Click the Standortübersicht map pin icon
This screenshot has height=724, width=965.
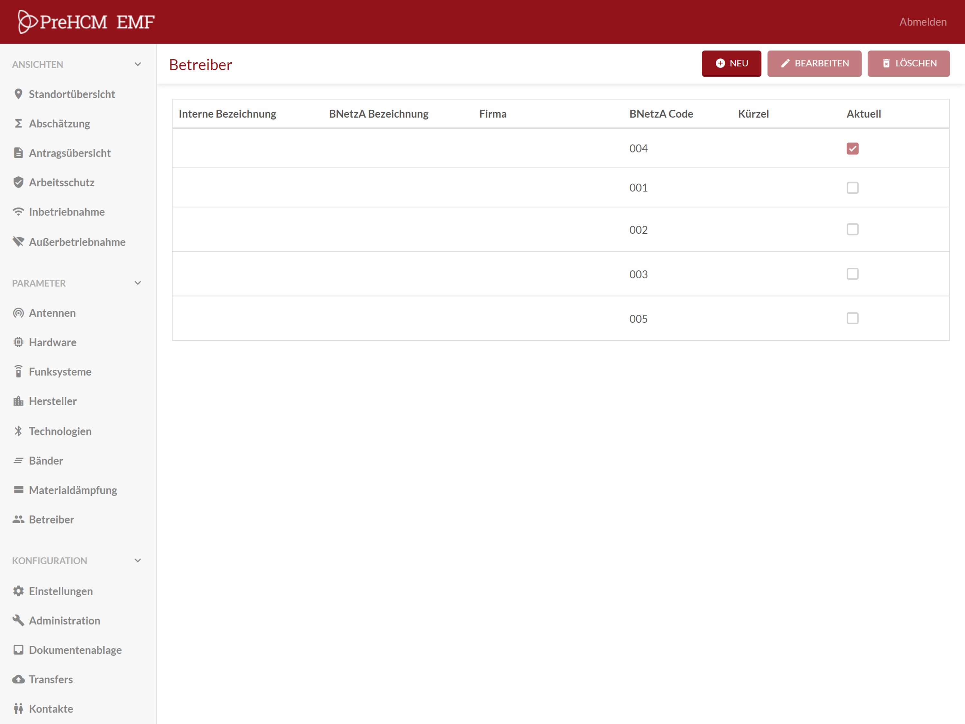tap(18, 94)
